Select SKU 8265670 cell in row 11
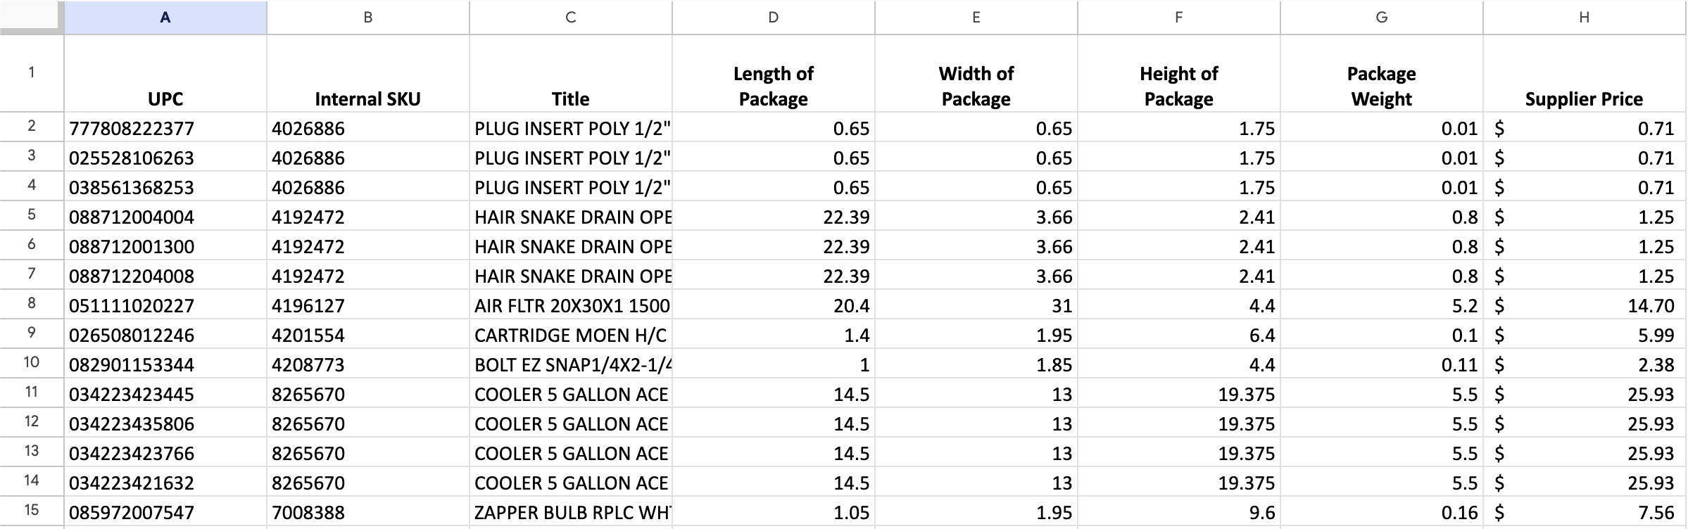 click(366, 394)
